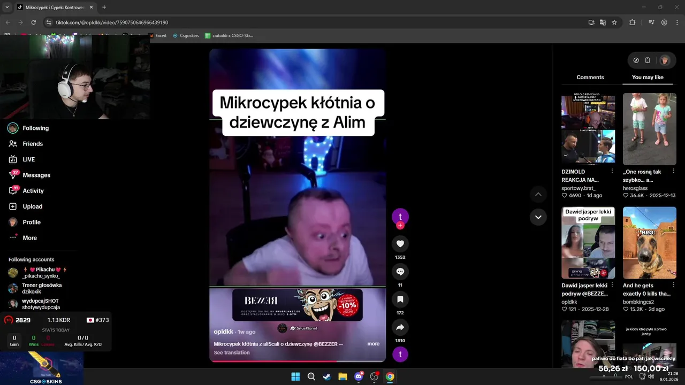Open the opldkk username on the video
Screen dimensions: 685x385
224,332
